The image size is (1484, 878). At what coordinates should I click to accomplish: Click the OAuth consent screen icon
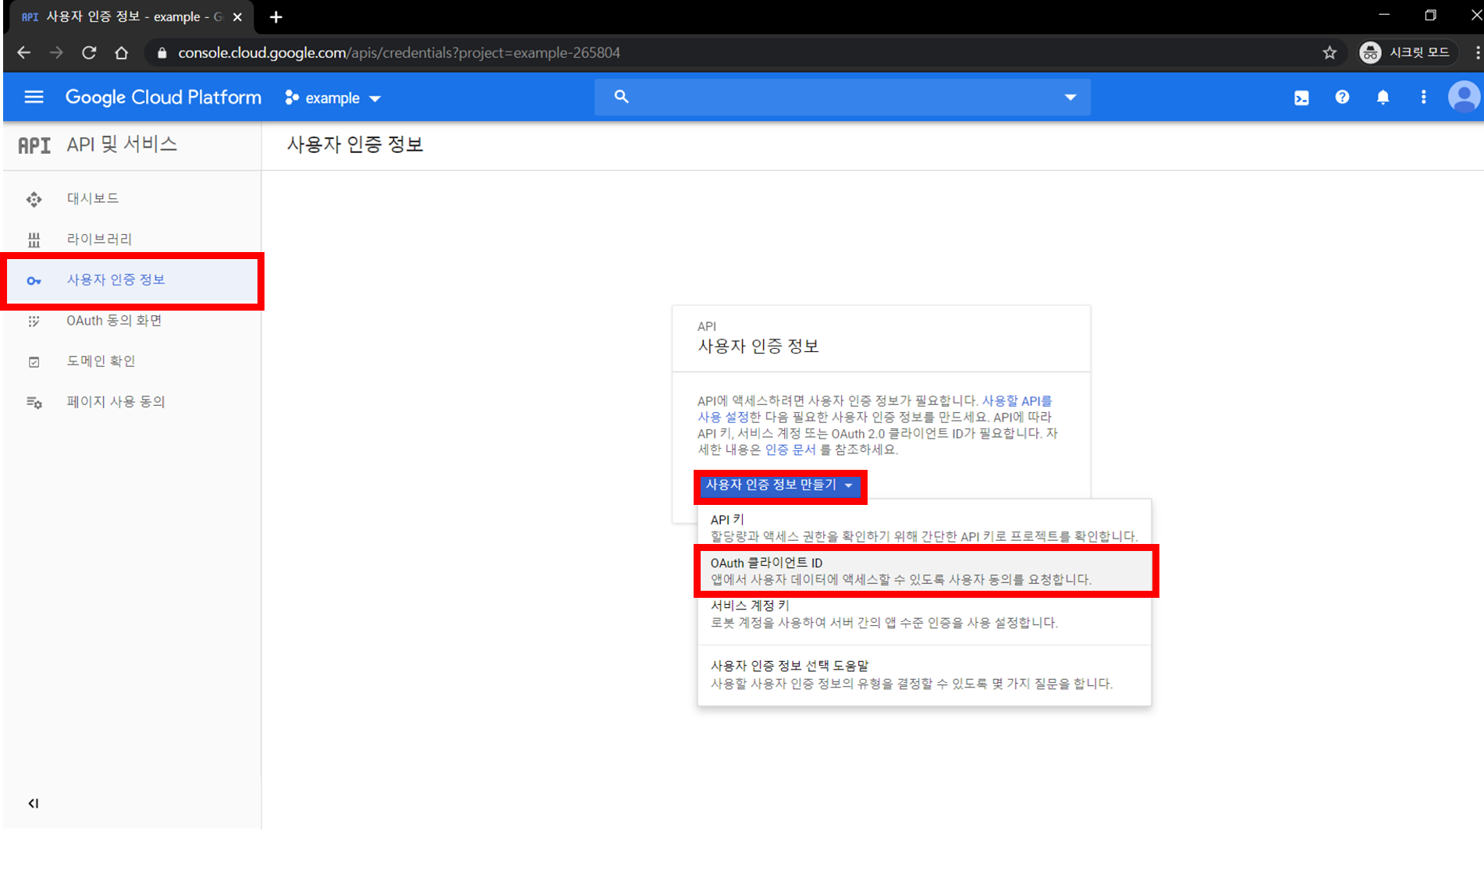click(34, 322)
